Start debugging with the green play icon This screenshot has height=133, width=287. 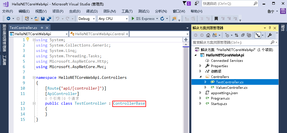pyautogui.click(x=133, y=18)
